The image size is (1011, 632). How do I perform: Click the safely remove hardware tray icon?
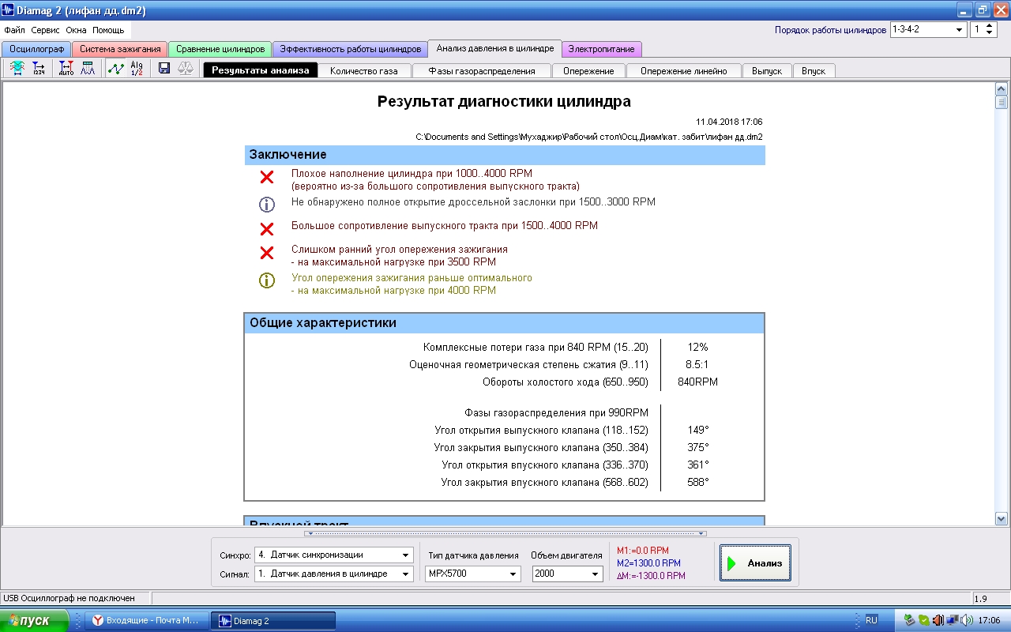[x=910, y=620]
